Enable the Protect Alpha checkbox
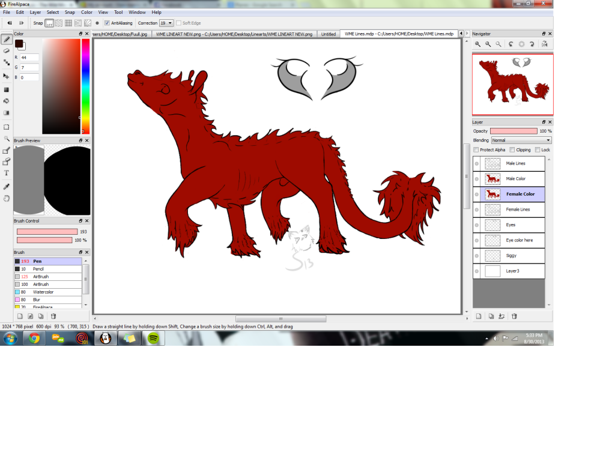Image resolution: width=615 pixels, height=461 pixels. click(x=476, y=149)
